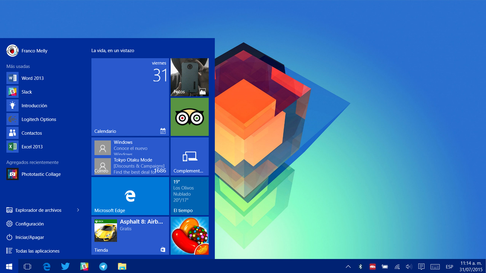Open the Action Center notifications icon
The height and width of the screenshot is (273, 486).
coord(421,267)
